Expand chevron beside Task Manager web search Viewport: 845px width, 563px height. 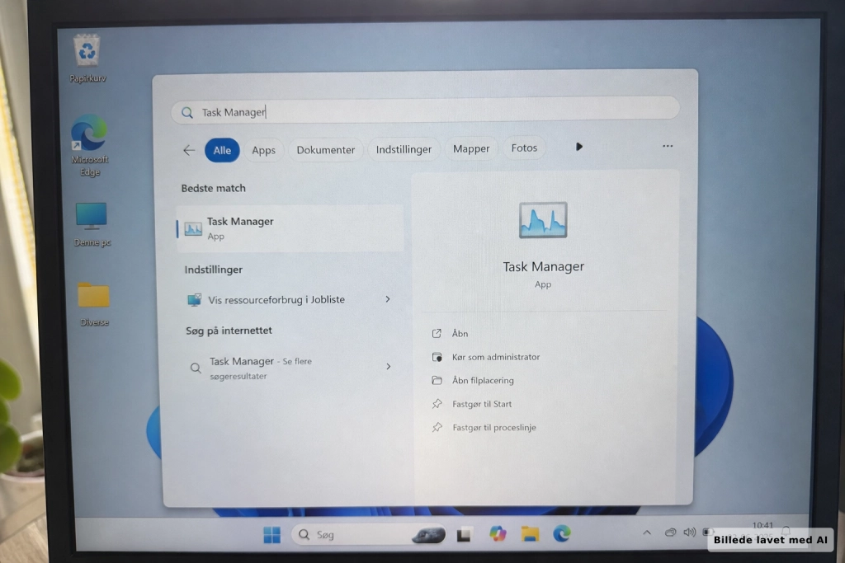tap(388, 367)
